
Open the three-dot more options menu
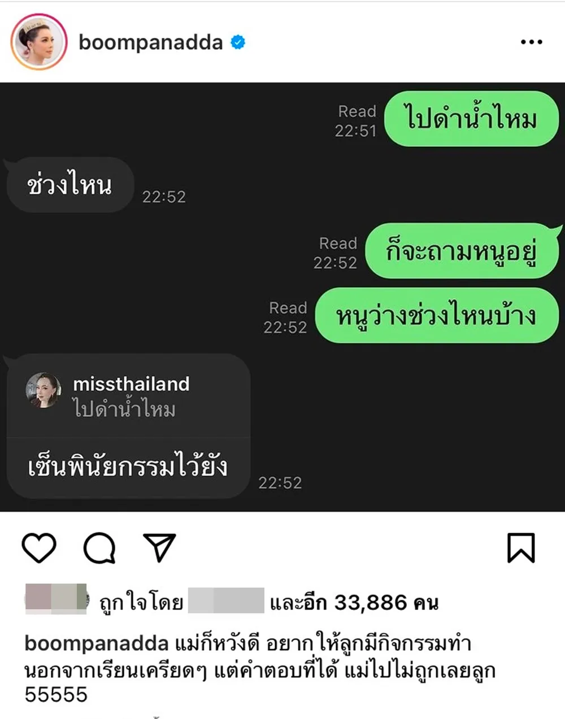(x=532, y=42)
